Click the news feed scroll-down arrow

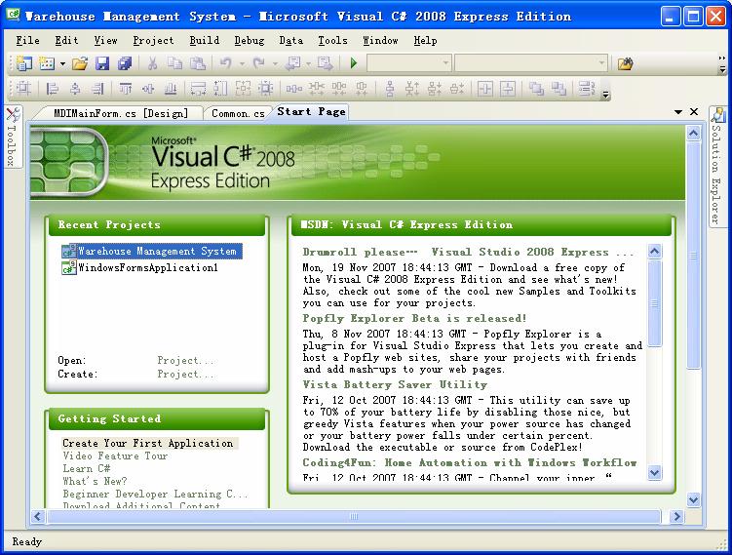654,472
